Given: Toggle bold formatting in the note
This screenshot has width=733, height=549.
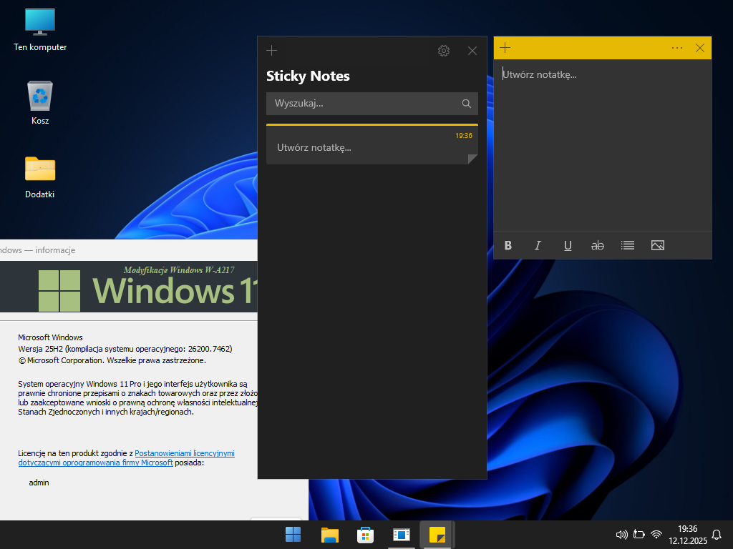Looking at the screenshot, I should (508, 245).
